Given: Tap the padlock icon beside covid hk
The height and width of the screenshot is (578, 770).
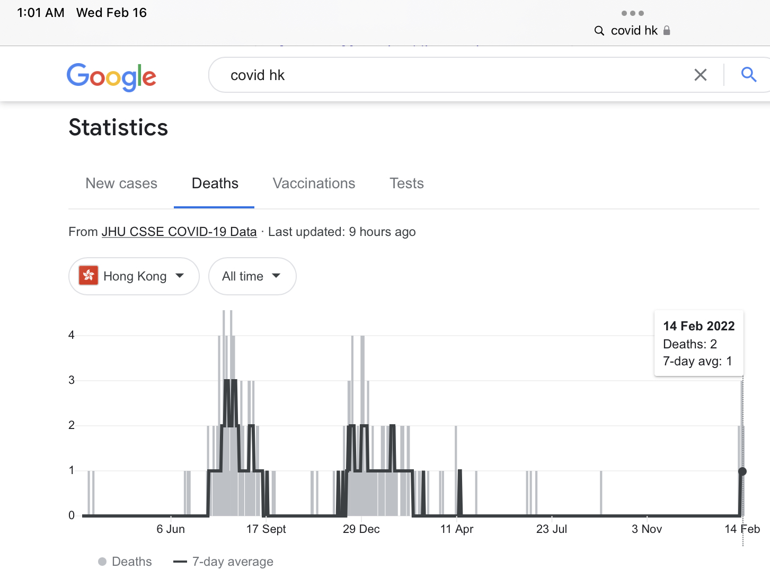Looking at the screenshot, I should [x=667, y=31].
